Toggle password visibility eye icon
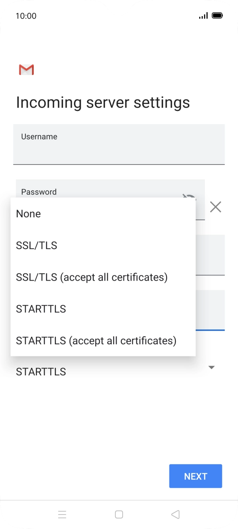This screenshot has height=529, width=238. point(189,196)
